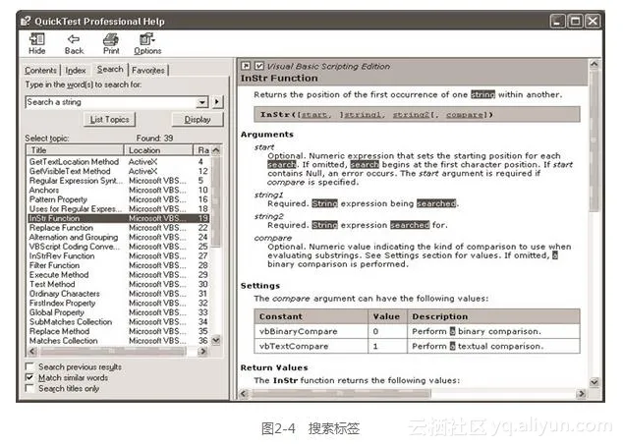Switch to the Contents tab
Screen dimensions: 623x447
[40, 71]
